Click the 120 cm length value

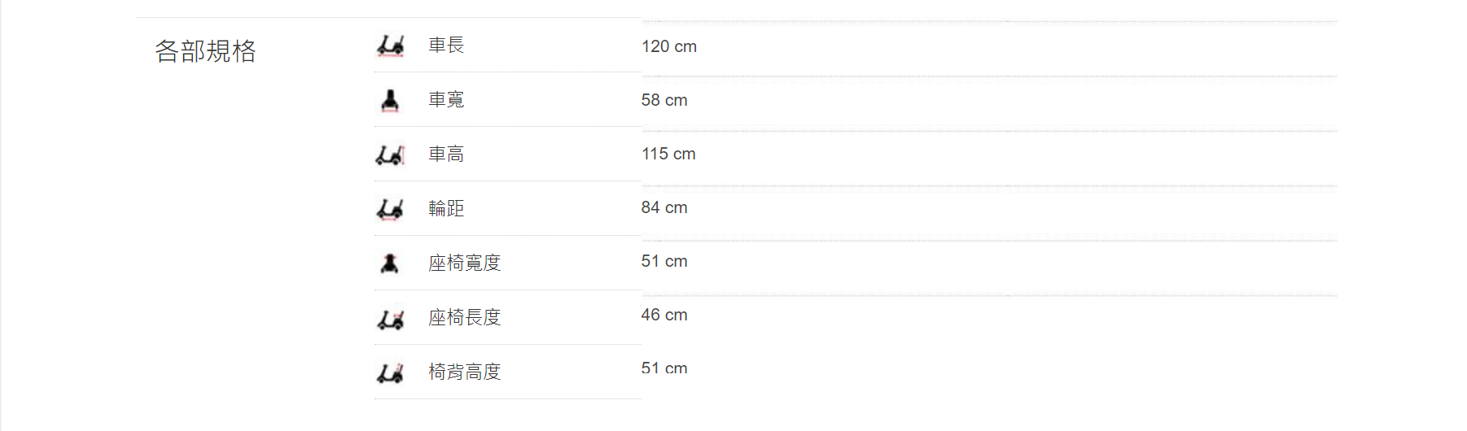point(669,46)
